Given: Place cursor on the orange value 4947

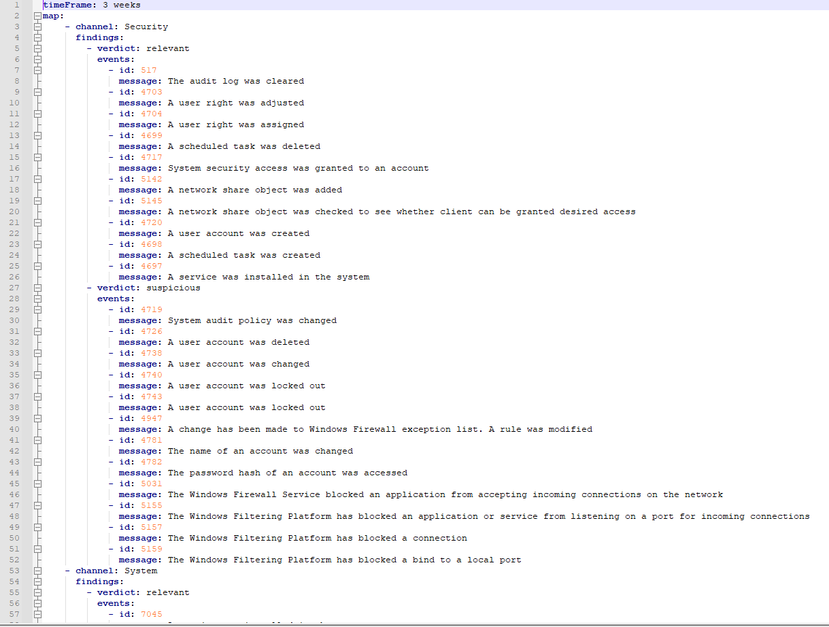Looking at the screenshot, I should [x=151, y=418].
